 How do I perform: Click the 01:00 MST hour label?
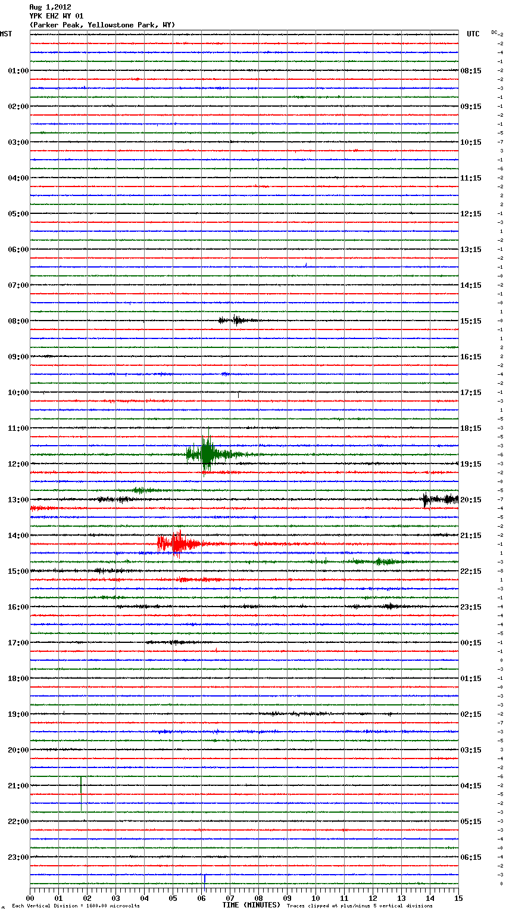(18, 71)
